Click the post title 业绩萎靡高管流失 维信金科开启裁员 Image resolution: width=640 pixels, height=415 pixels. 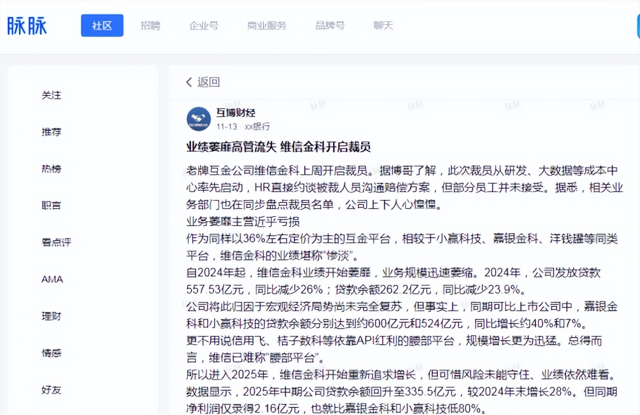coord(279,147)
